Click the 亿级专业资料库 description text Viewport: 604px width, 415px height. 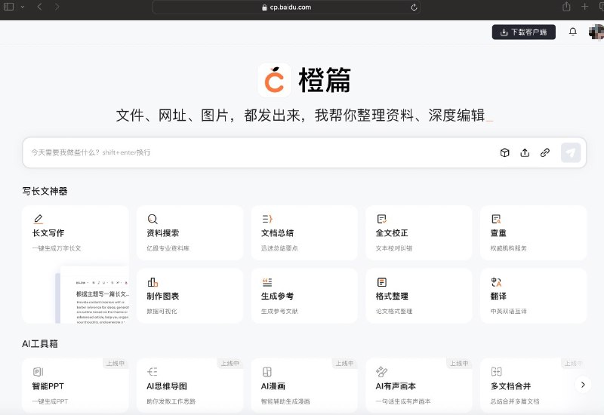click(168, 248)
